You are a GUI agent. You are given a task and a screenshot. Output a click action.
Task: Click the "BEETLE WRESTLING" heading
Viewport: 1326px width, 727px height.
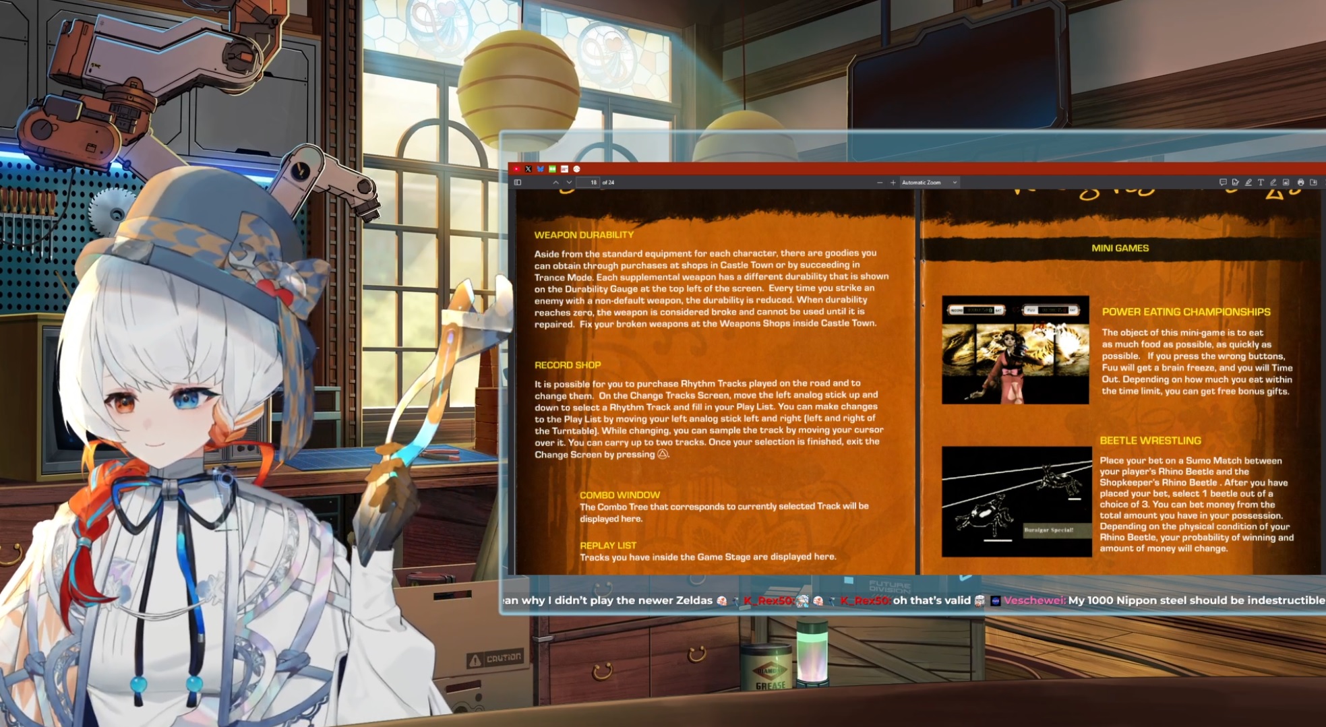(1150, 441)
